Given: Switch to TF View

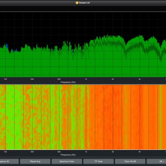Looking at the screenshot, I should [98, 161].
